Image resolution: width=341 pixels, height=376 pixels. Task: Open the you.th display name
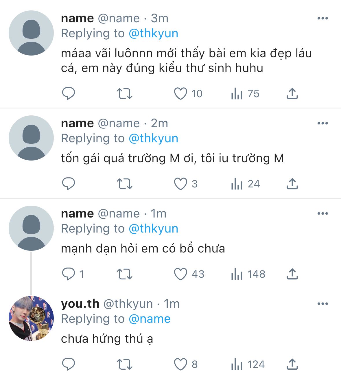click(x=80, y=304)
